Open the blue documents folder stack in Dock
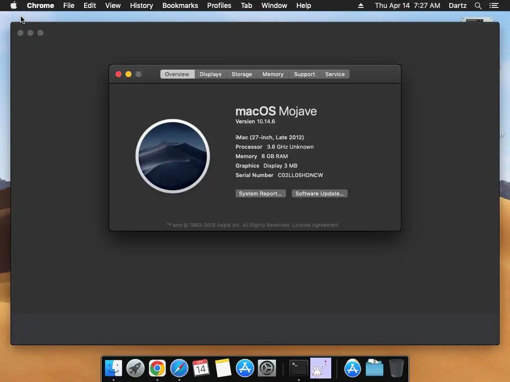This screenshot has width=510, height=382. tap(375, 368)
